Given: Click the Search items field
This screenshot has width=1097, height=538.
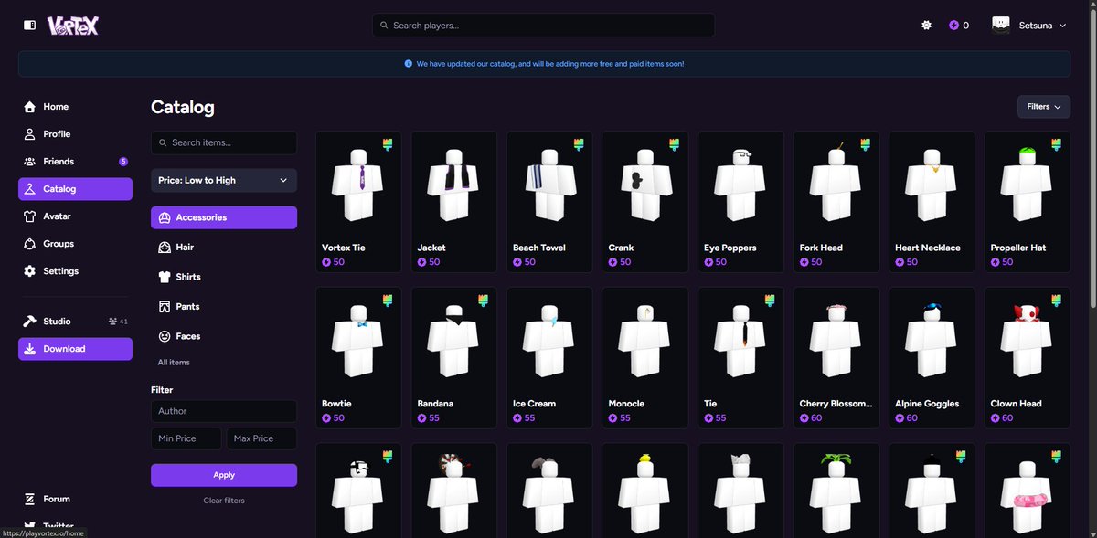Looking at the screenshot, I should pos(224,142).
